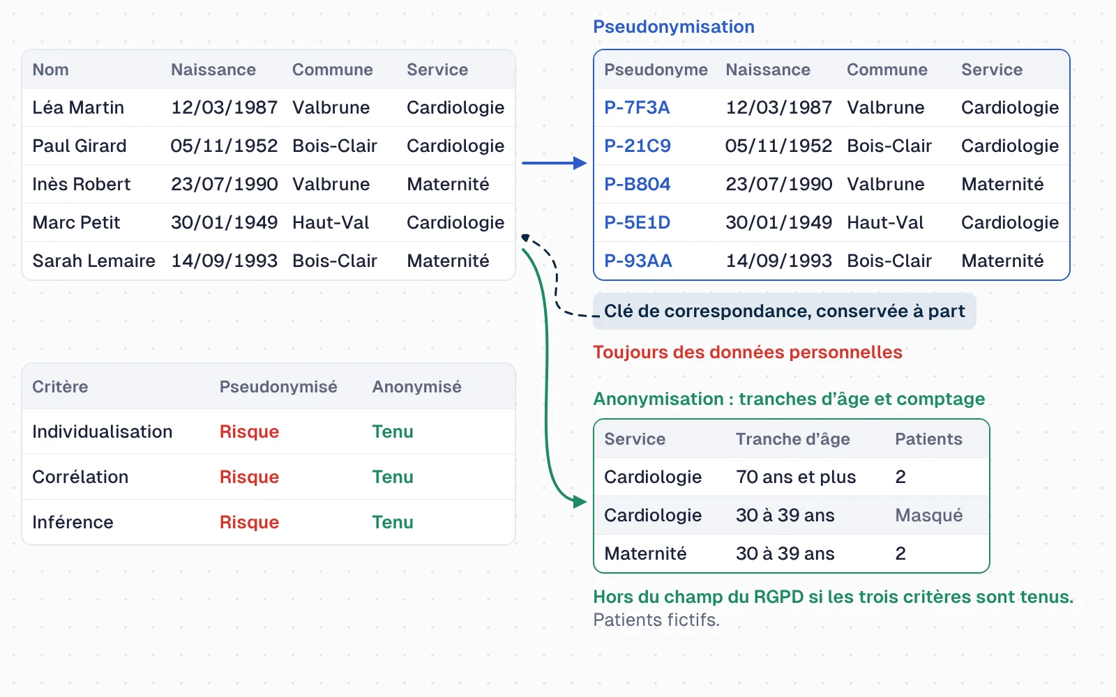This screenshot has width=1116, height=697.
Task: Select the Sarah Lemaire cell
Action: point(94,261)
